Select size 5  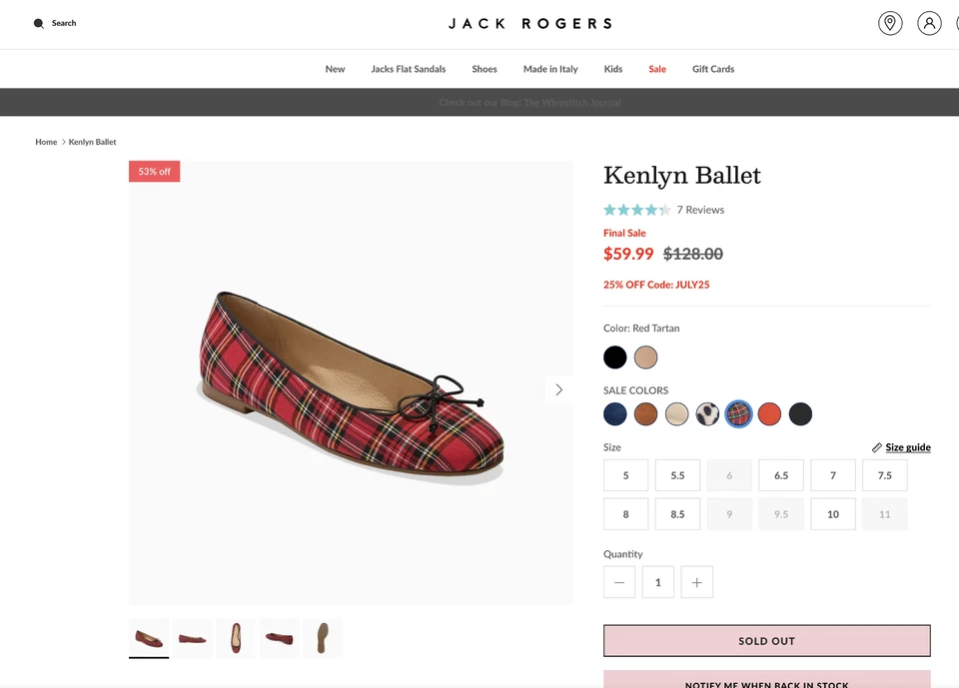pyautogui.click(x=625, y=475)
